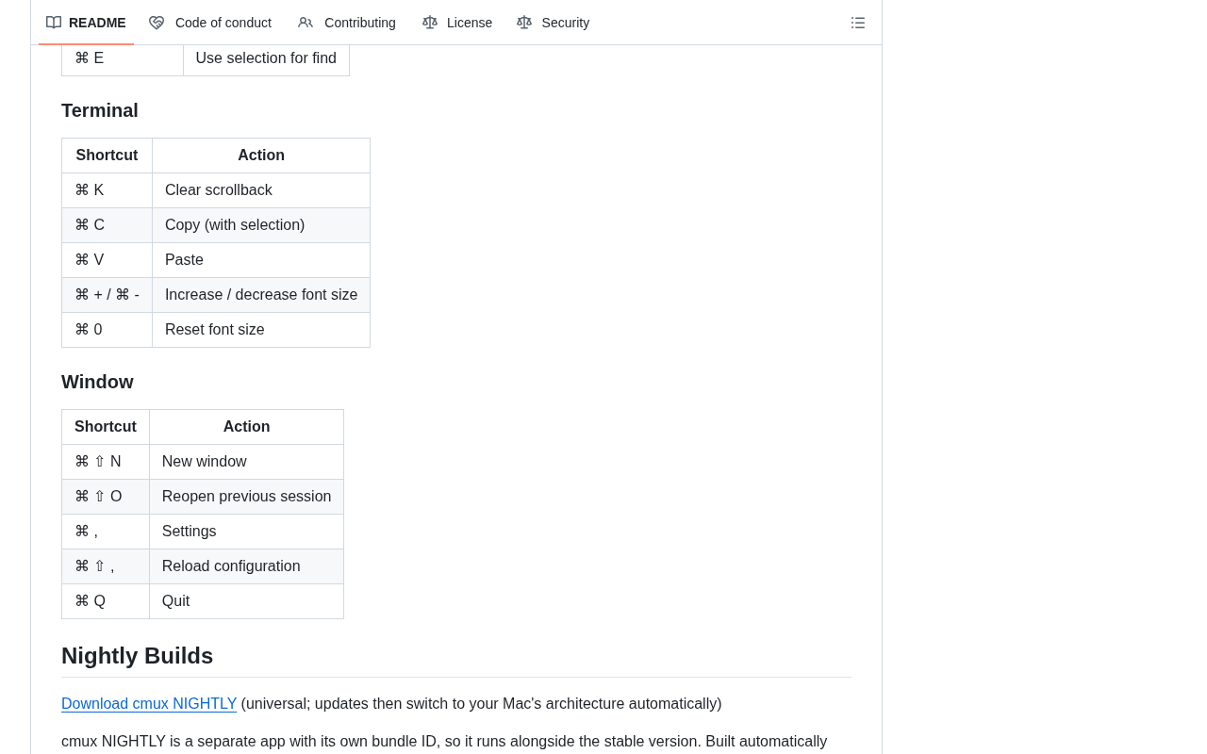Select the 'Paste' action cell
1207x754 pixels.
(x=261, y=260)
